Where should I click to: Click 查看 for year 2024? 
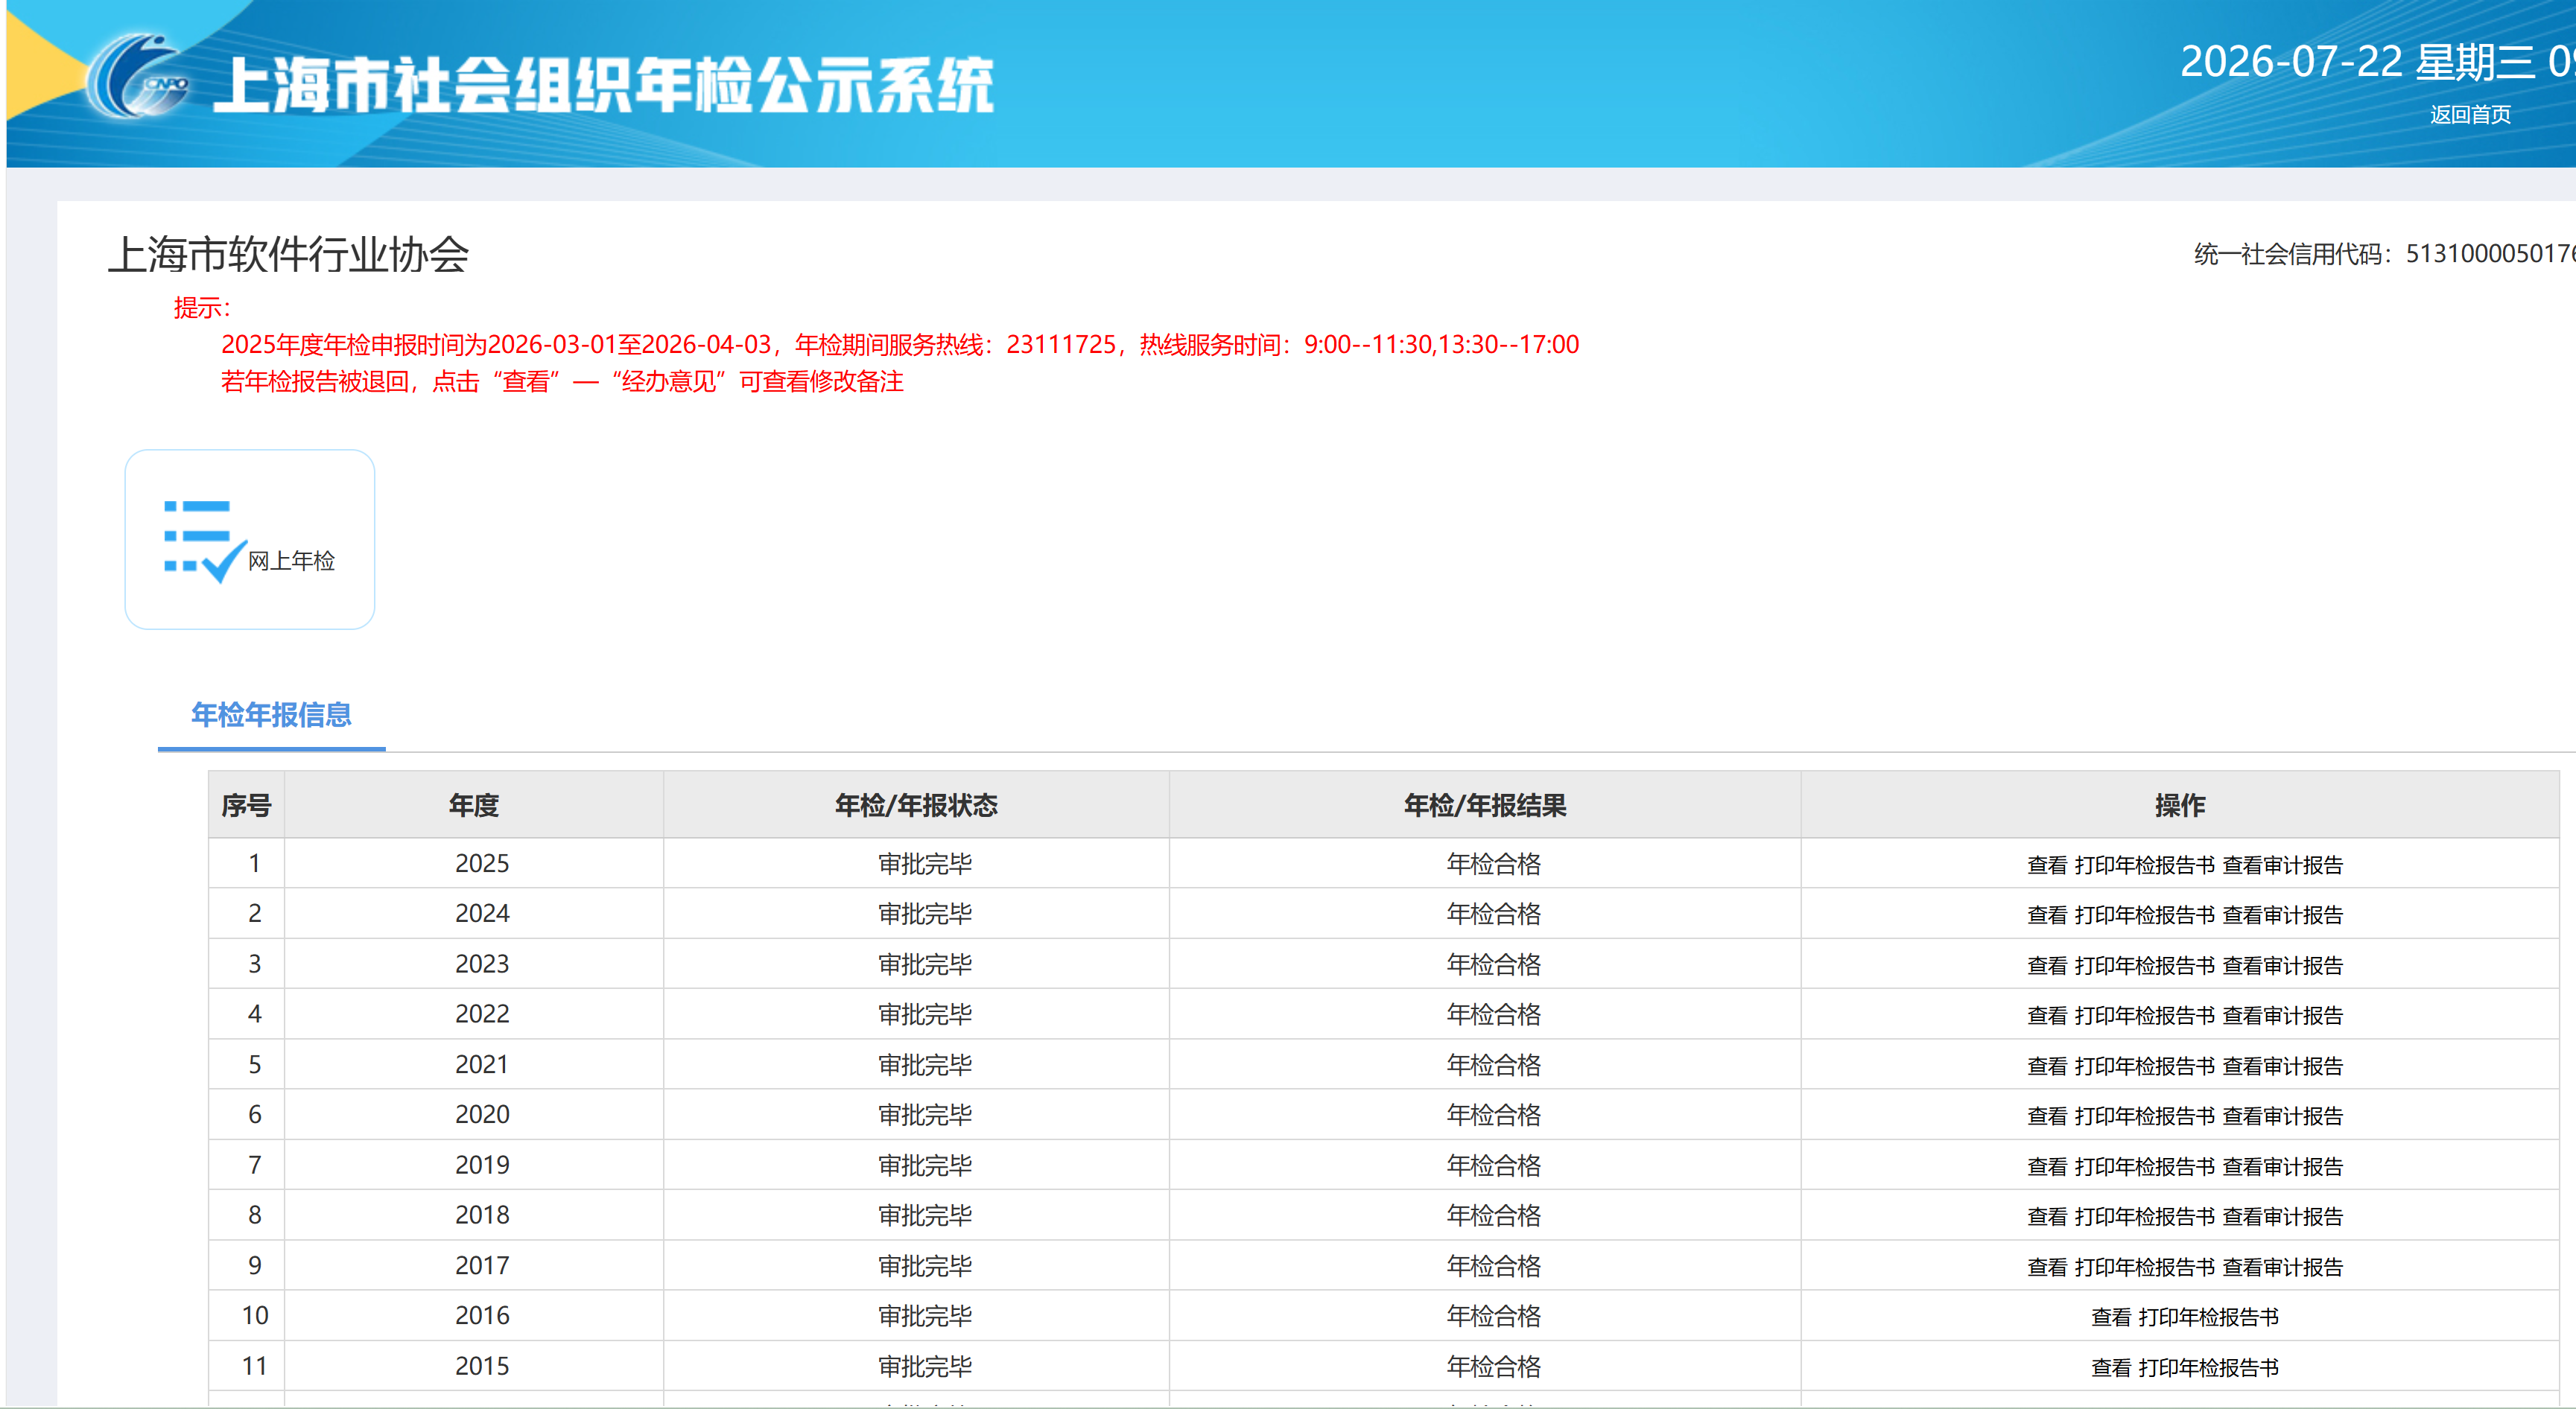click(2046, 915)
